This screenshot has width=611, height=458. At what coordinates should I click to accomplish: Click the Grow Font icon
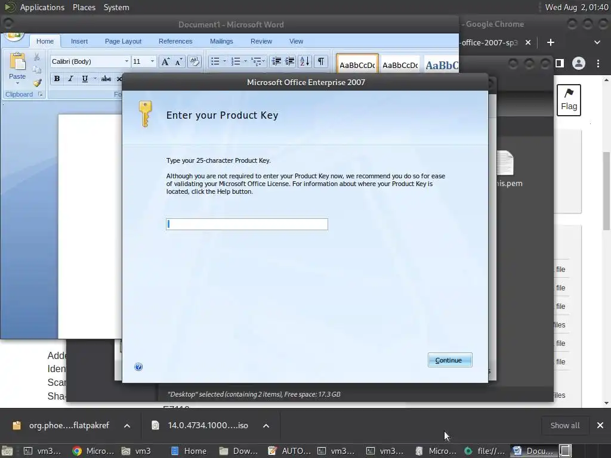click(165, 61)
